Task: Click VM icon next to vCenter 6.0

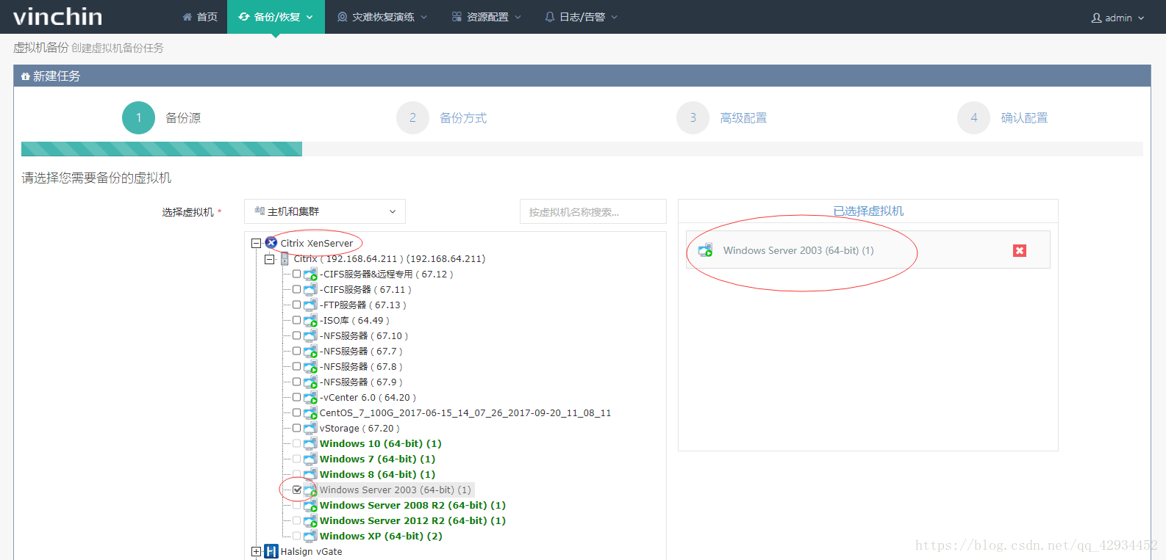Action: pyautogui.click(x=310, y=398)
